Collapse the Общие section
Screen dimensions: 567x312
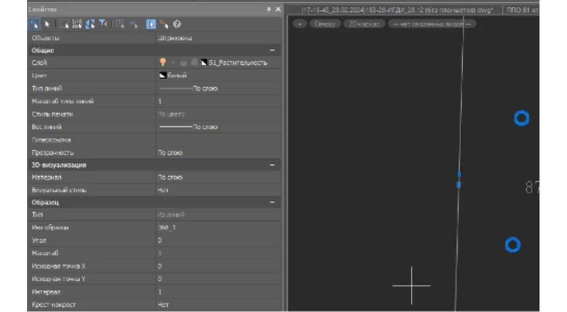coord(272,50)
